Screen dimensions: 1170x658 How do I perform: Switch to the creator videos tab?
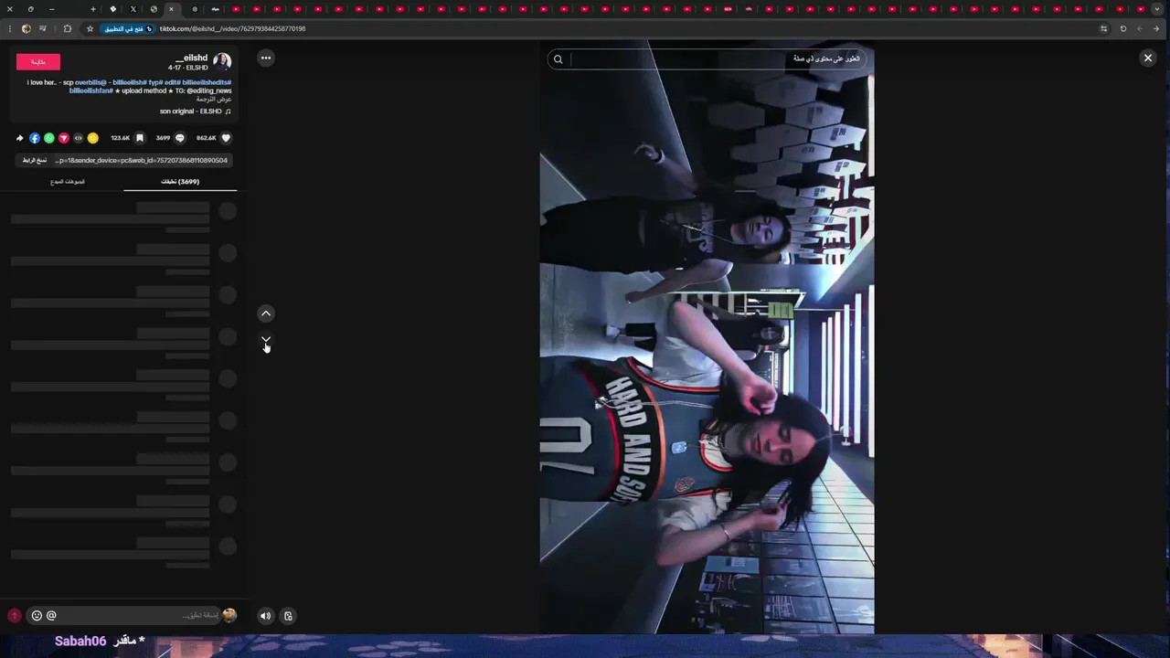68,181
